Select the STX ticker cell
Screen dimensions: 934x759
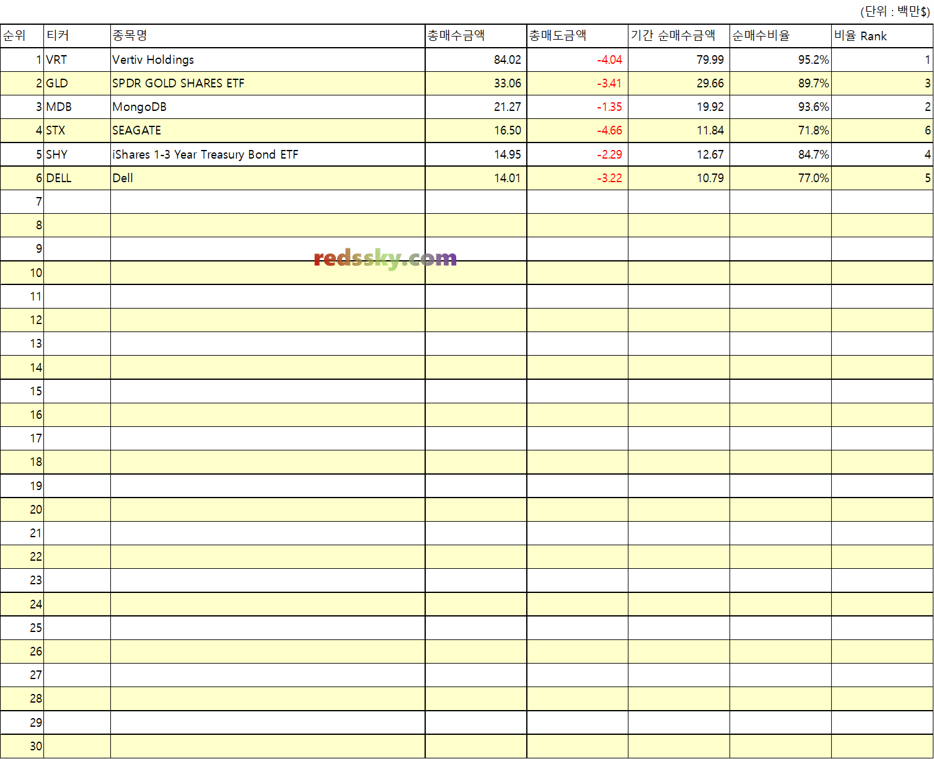point(77,131)
